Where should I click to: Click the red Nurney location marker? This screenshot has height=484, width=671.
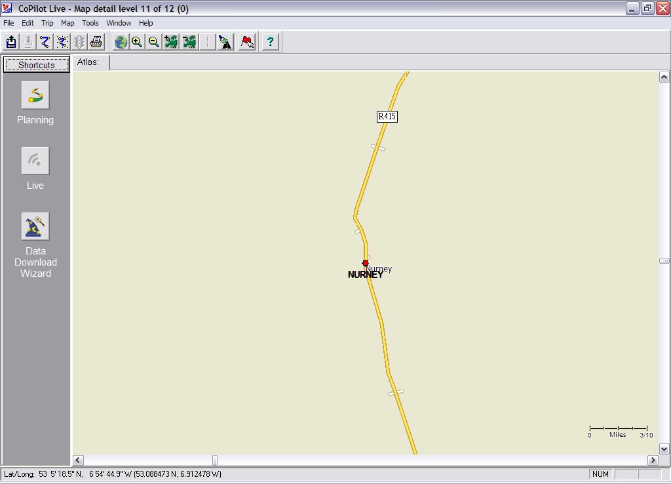pyautogui.click(x=365, y=263)
